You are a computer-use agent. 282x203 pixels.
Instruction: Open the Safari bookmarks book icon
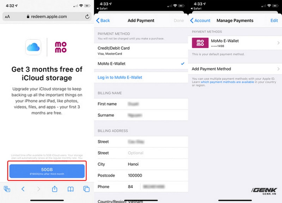click(x=70, y=189)
